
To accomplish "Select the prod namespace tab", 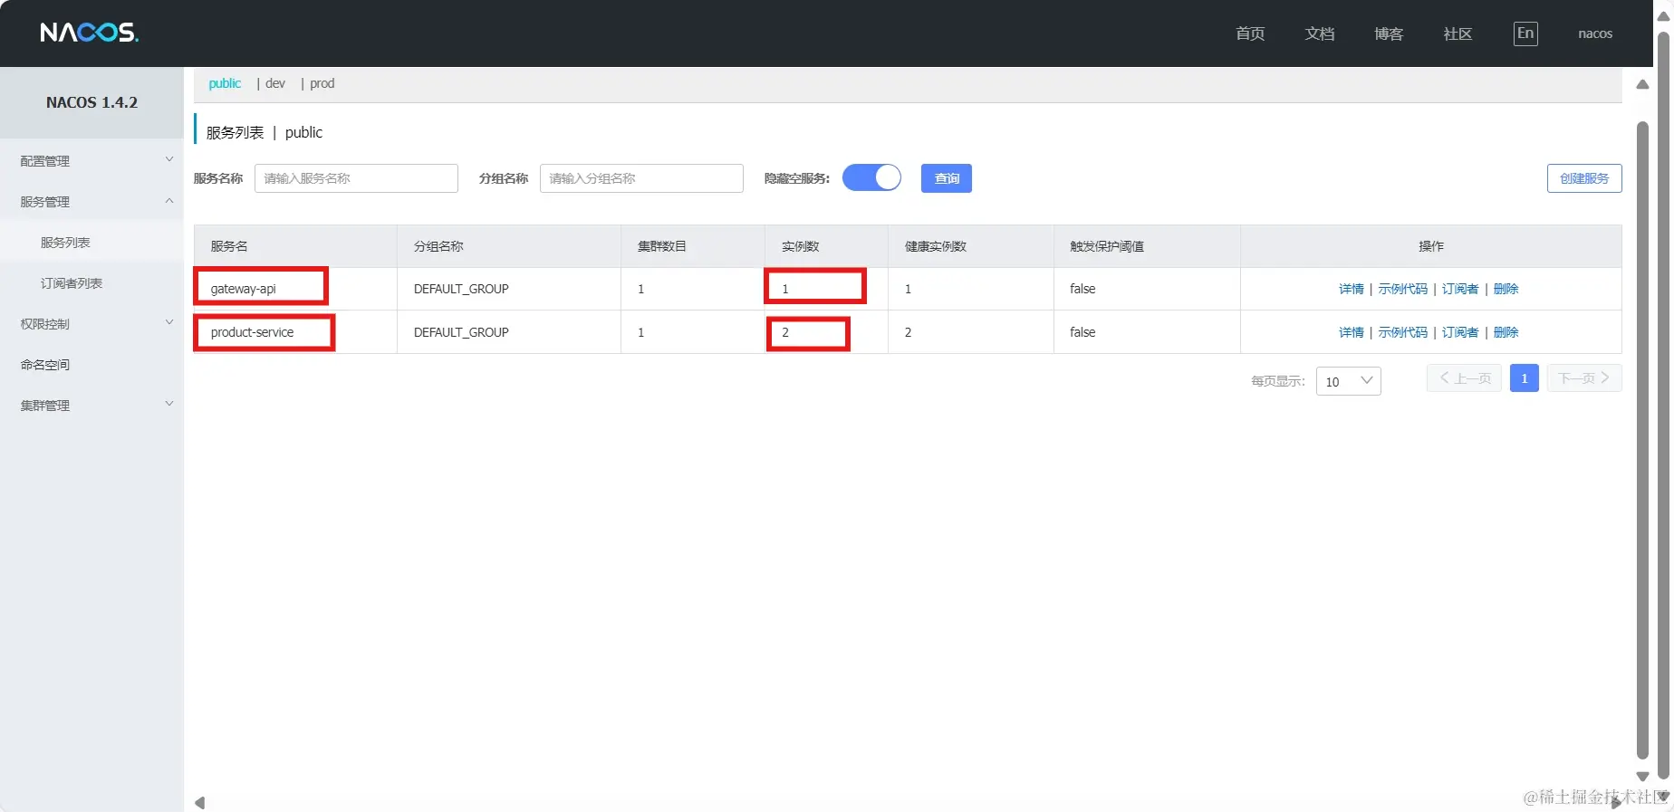I will (322, 83).
